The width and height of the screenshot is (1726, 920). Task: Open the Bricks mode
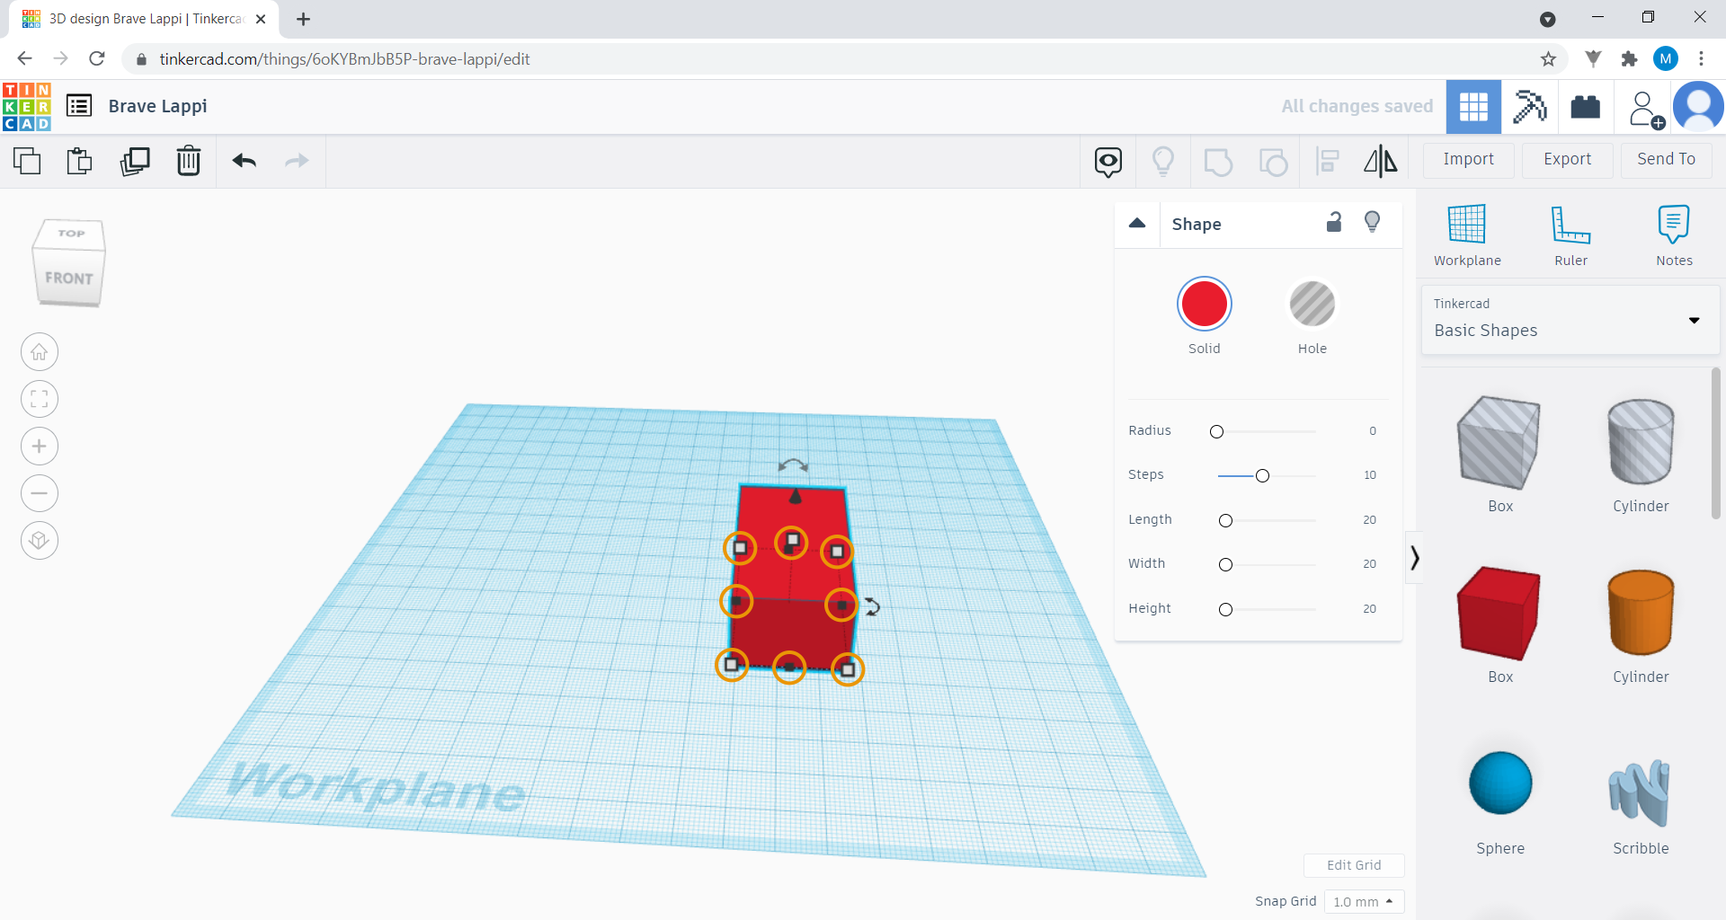click(1586, 107)
